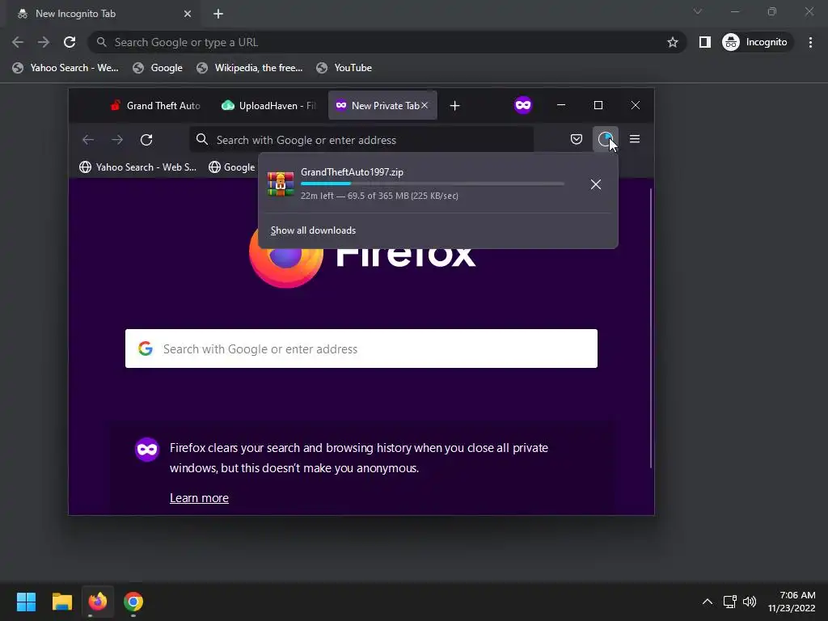828x621 pixels.
Task: Click private mask icon beside privacy notice
Action: (x=147, y=450)
